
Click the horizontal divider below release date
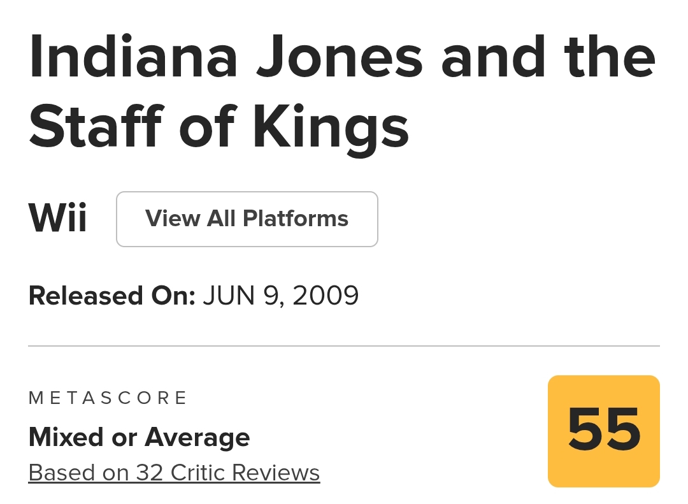tap(344, 346)
